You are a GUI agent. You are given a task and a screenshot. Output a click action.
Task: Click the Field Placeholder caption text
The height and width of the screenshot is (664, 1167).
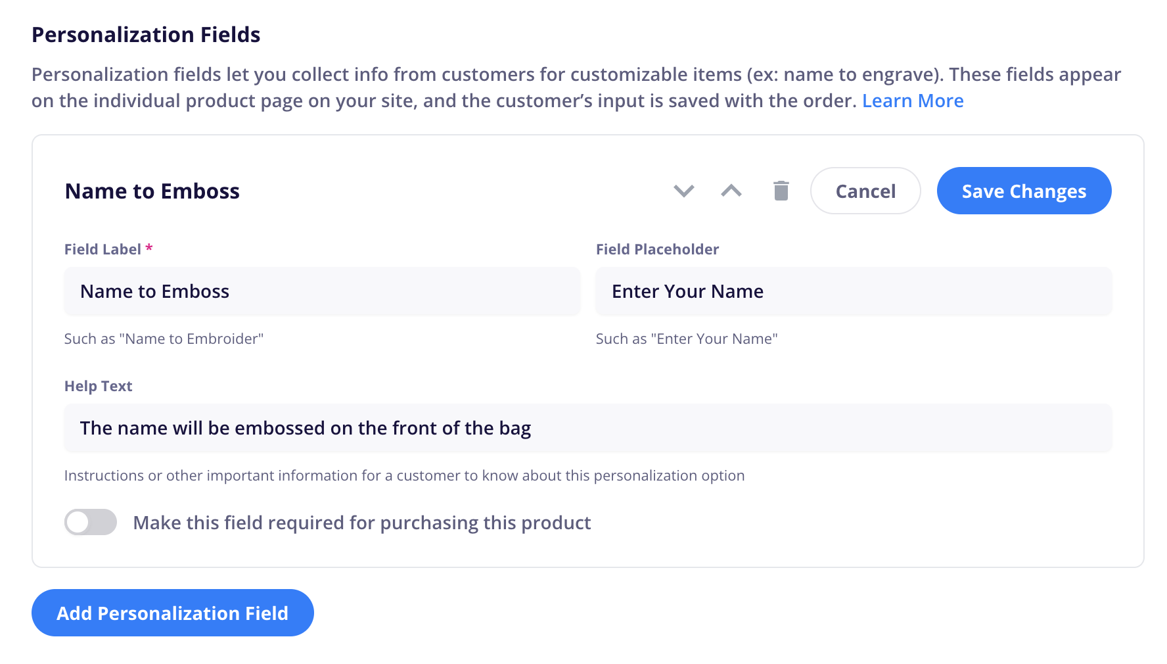(657, 249)
